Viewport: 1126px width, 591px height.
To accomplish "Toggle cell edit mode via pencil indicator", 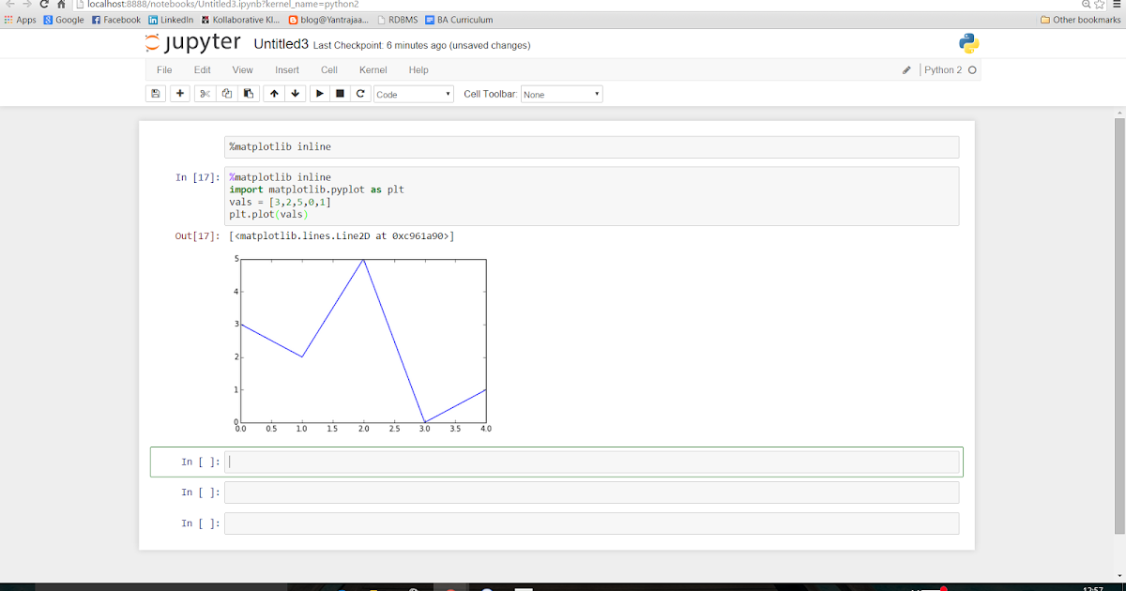I will 905,69.
